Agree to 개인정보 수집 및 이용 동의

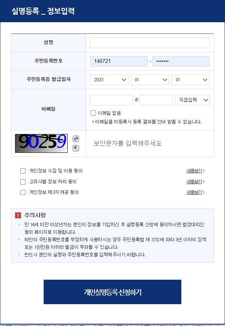pyautogui.click(x=23, y=171)
